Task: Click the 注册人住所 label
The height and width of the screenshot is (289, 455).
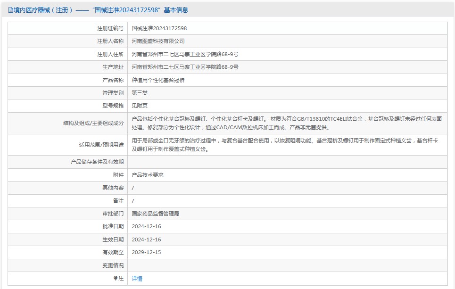Action: tap(110, 54)
